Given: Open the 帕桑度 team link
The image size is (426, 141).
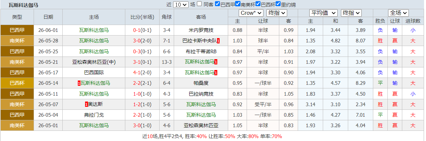Looking at the screenshot, I should click(201, 83).
